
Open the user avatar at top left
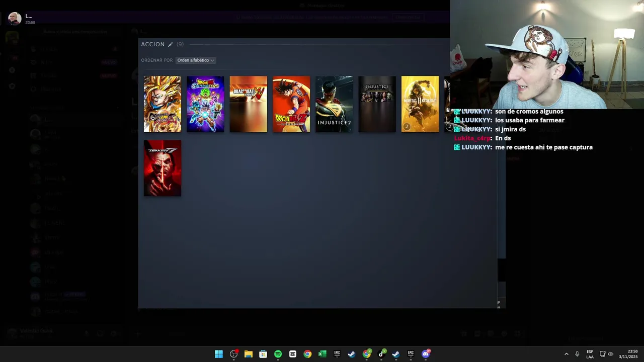(15, 19)
